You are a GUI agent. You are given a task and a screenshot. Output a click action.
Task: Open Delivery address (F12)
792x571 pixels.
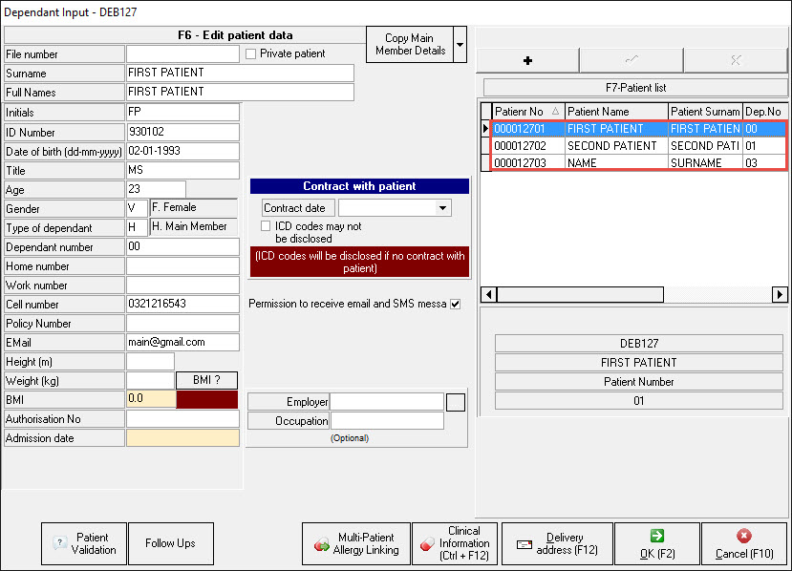[x=562, y=543]
